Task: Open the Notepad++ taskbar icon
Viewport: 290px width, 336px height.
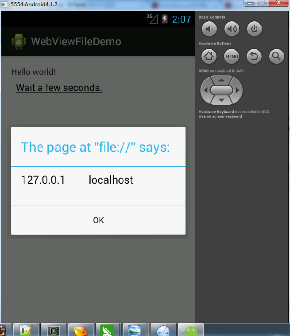Action: tap(26, 330)
